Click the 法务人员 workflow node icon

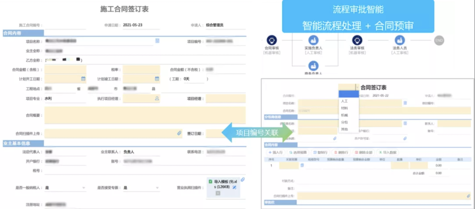pos(400,40)
